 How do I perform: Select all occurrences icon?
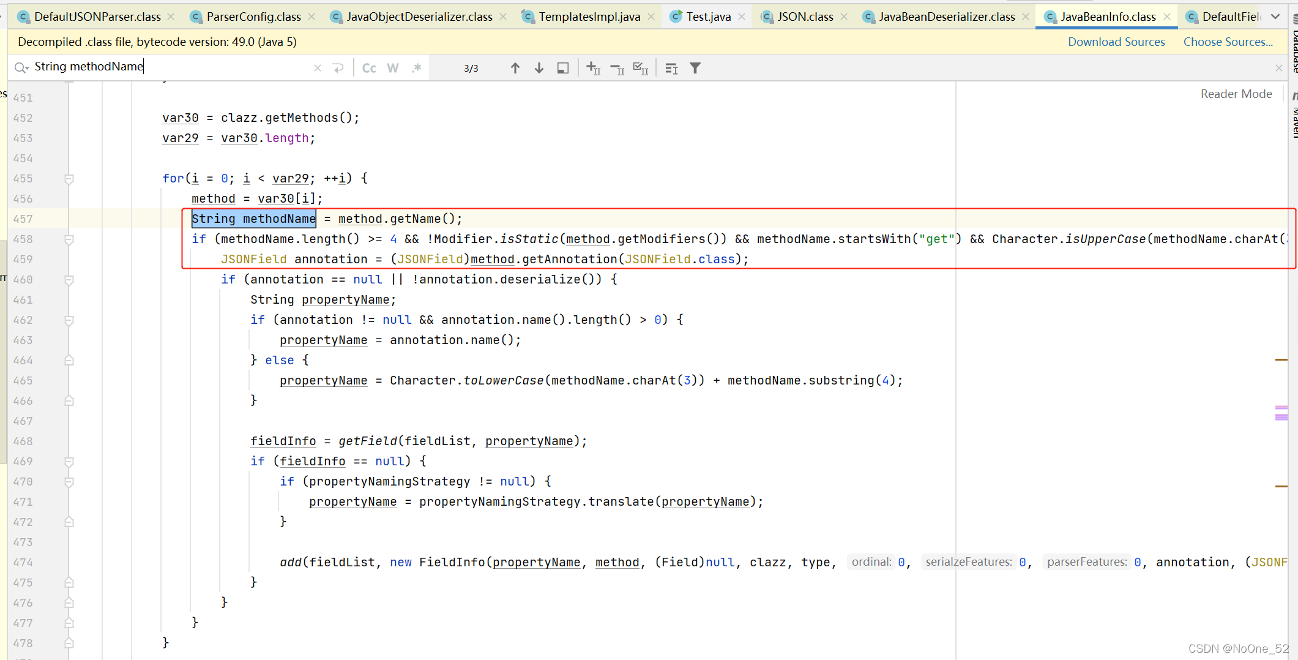coord(641,68)
